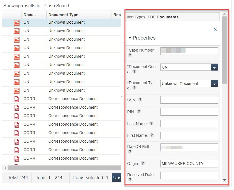Click the panel splitter collapse arrow
Screen dimensions: 234x190
pyautogui.click(x=121, y=97)
